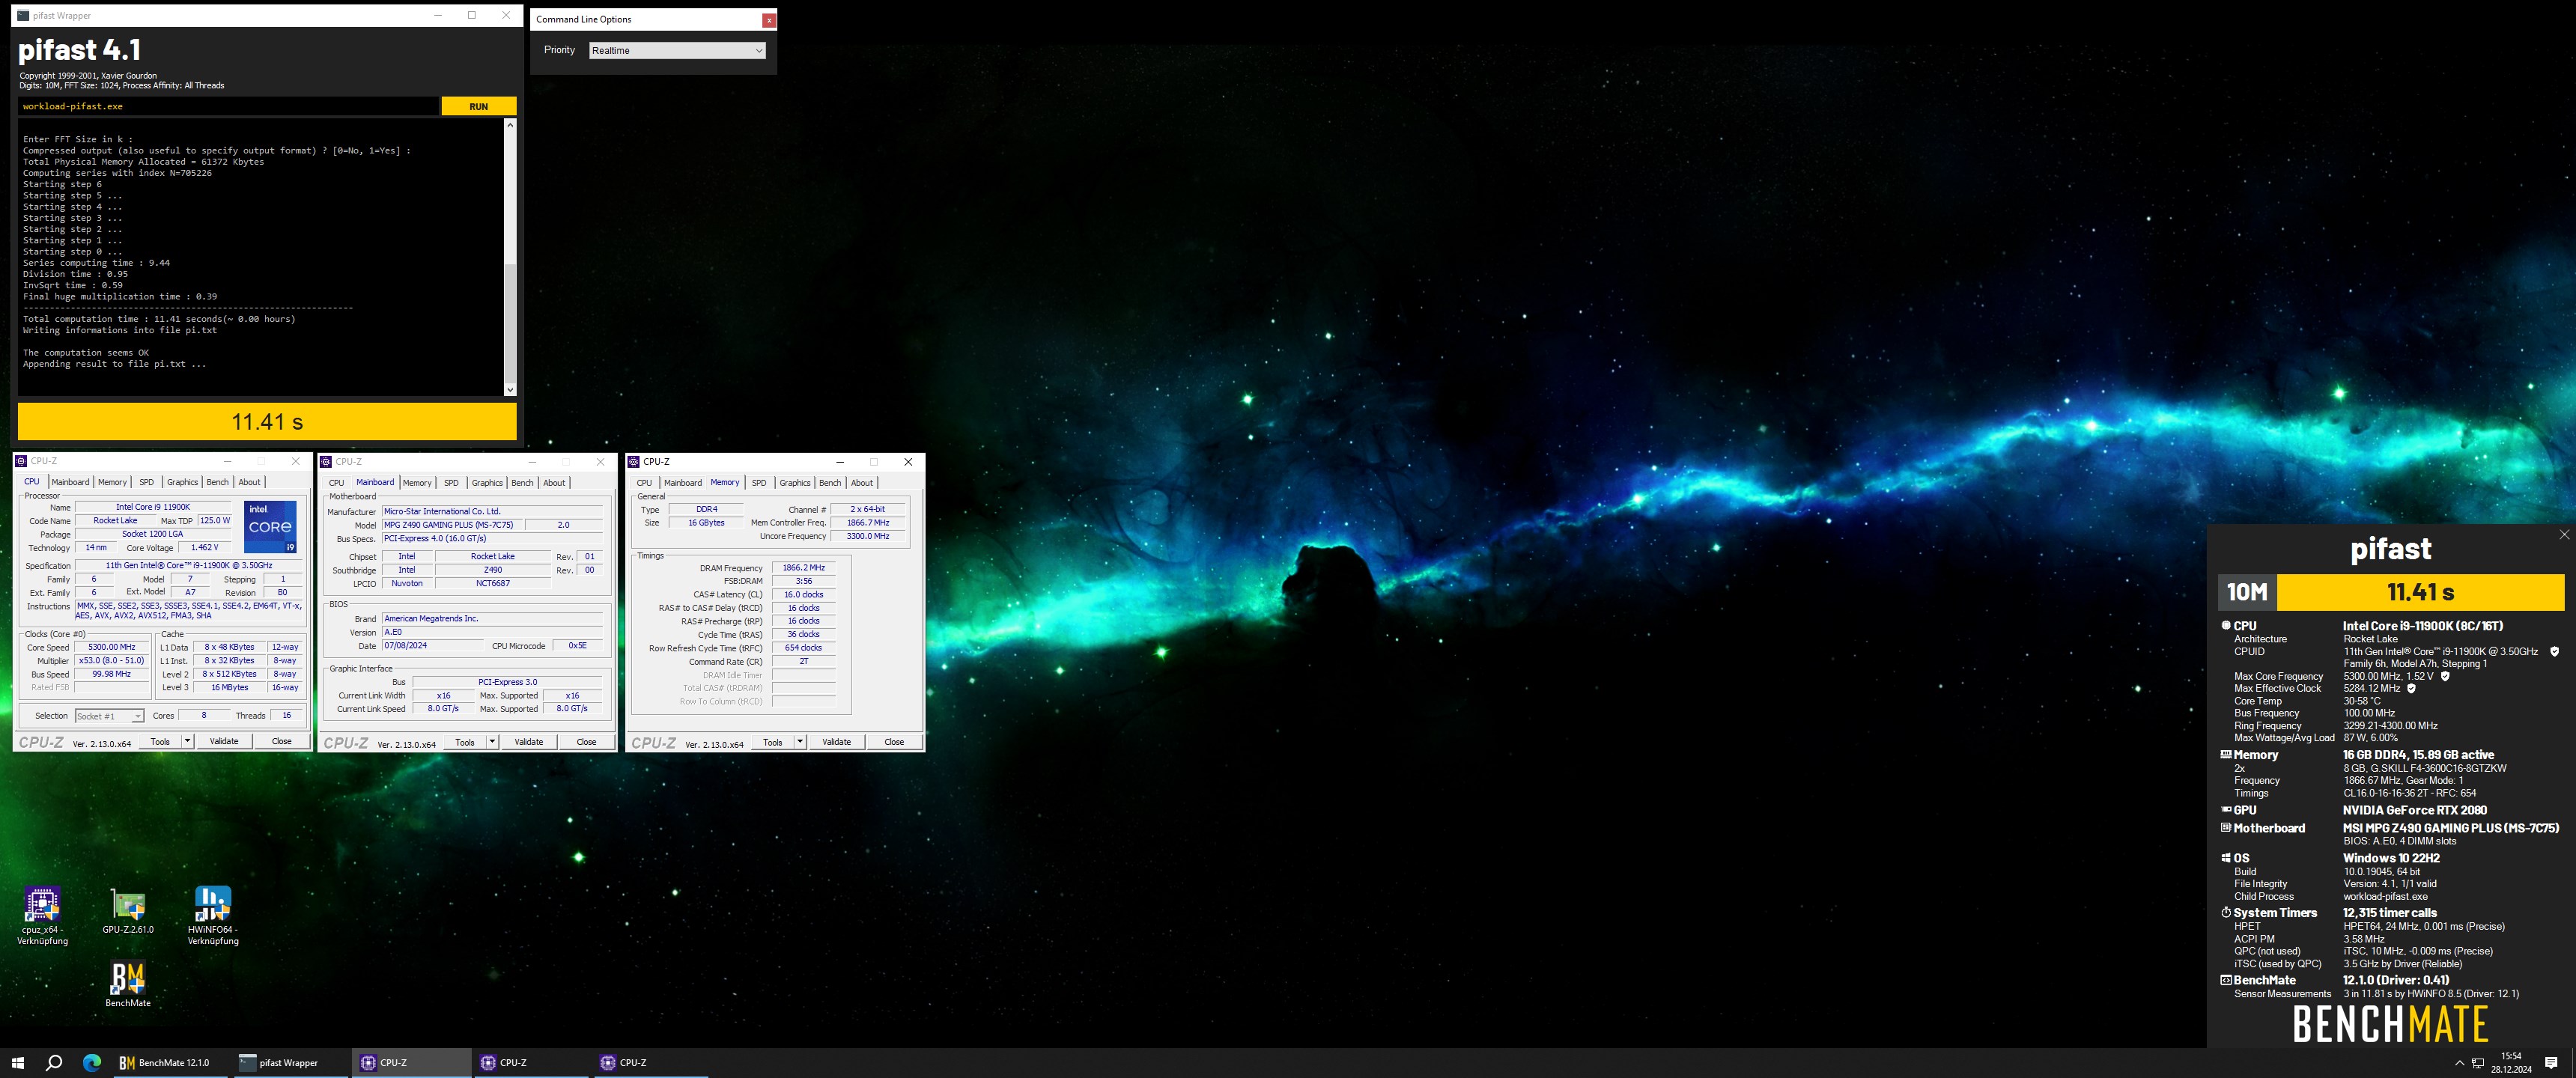Activate the highlighted CPU-Z taskbar button
This screenshot has width=2576, height=1078.
[410, 1063]
